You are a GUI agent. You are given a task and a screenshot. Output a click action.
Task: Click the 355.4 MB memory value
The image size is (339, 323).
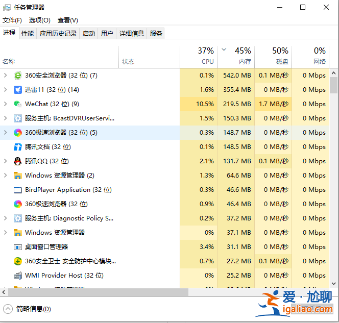(237, 90)
